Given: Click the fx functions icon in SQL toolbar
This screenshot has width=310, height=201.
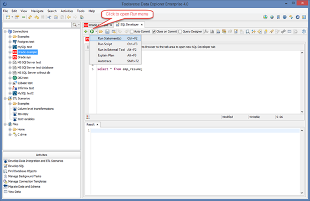Looking at the screenshot, I should (206, 31).
